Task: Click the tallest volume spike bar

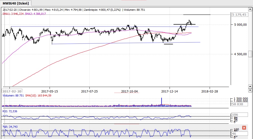Action: [162, 102]
